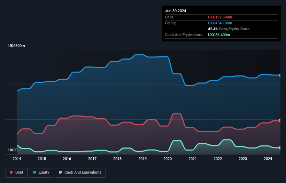Click the UK£600m y-axis label
The image size is (286, 183).
pos(17,46)
